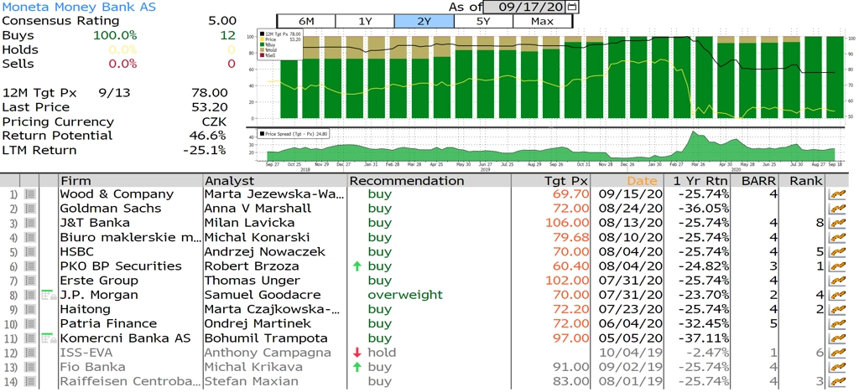Sort by the BARR column header
The image size is (859, 392).
[756, 180]
